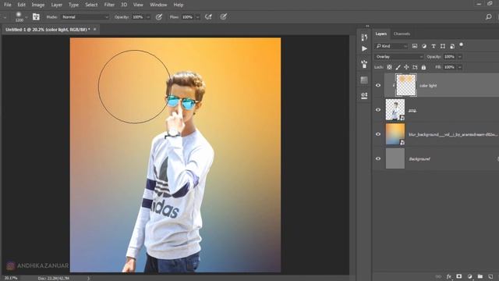This screenshot has height=281, width=499.
Task: Select the color light layer thumbnail
Action: (x=405, y=85)
